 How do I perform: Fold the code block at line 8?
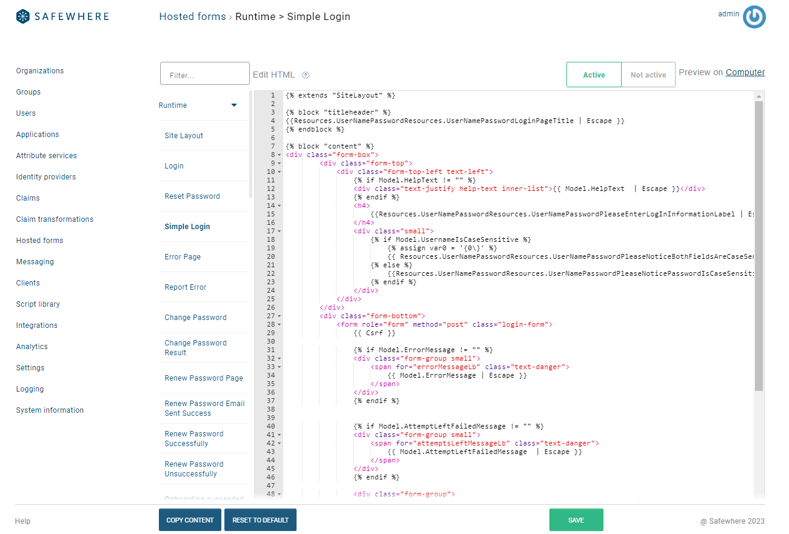279,155
